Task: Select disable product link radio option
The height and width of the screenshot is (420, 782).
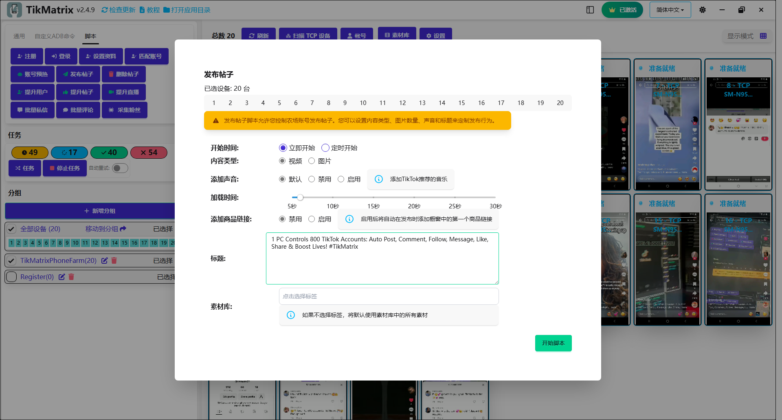Action: (282, 219)
